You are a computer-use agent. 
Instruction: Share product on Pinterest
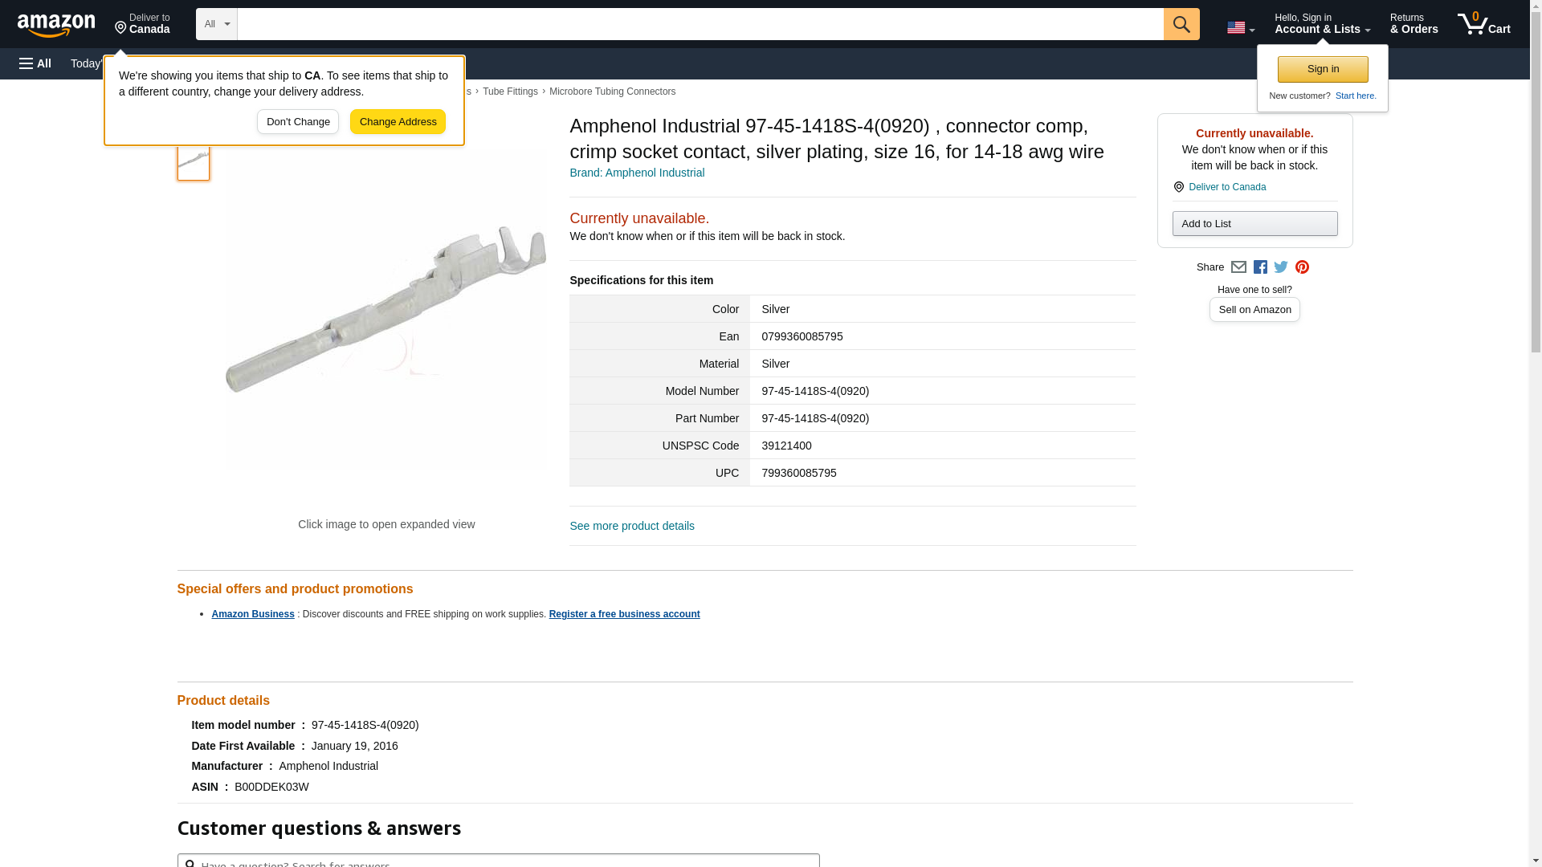coord(1302,267)
